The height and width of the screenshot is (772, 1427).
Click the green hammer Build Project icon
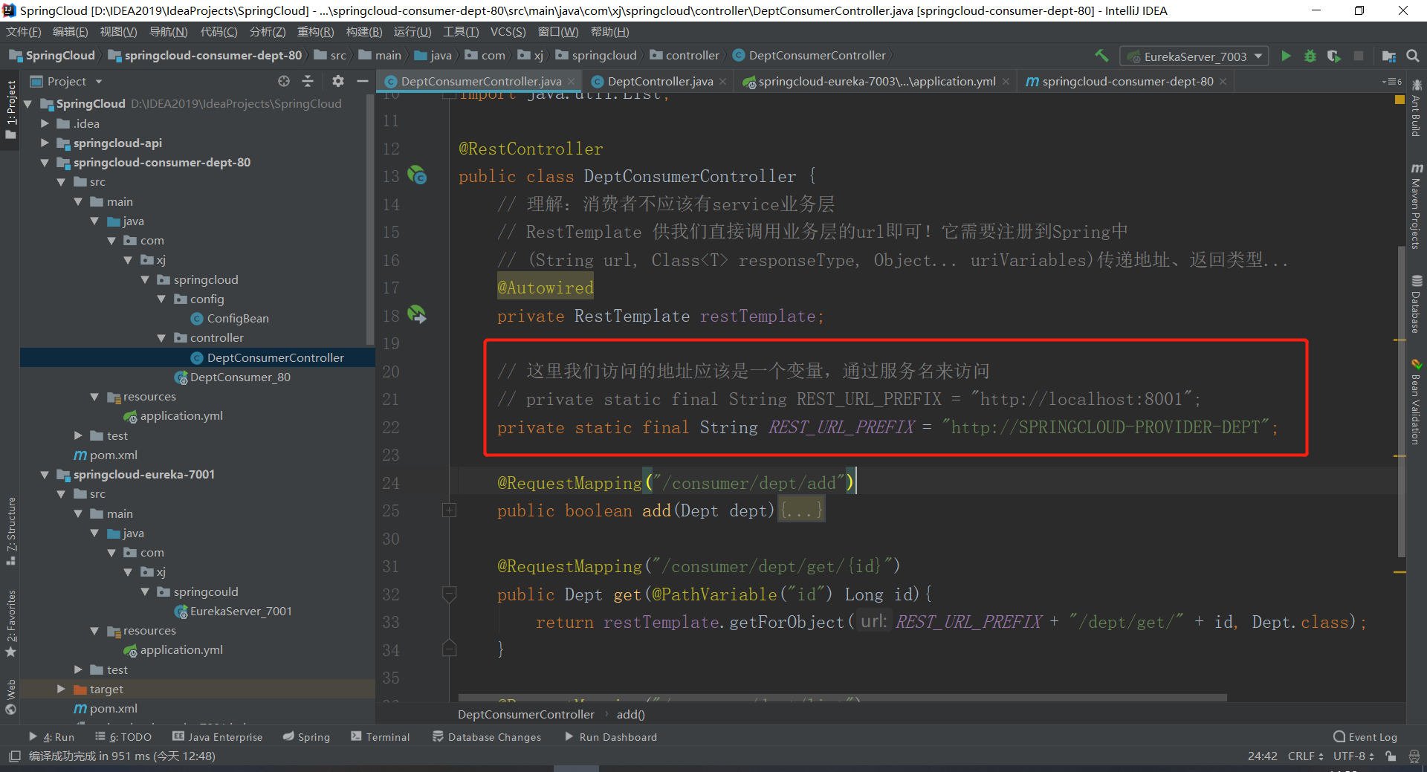pyautogui.click(x=1101, y=56)
